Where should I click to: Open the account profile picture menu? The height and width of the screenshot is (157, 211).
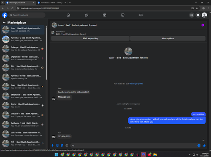point(204,15)
